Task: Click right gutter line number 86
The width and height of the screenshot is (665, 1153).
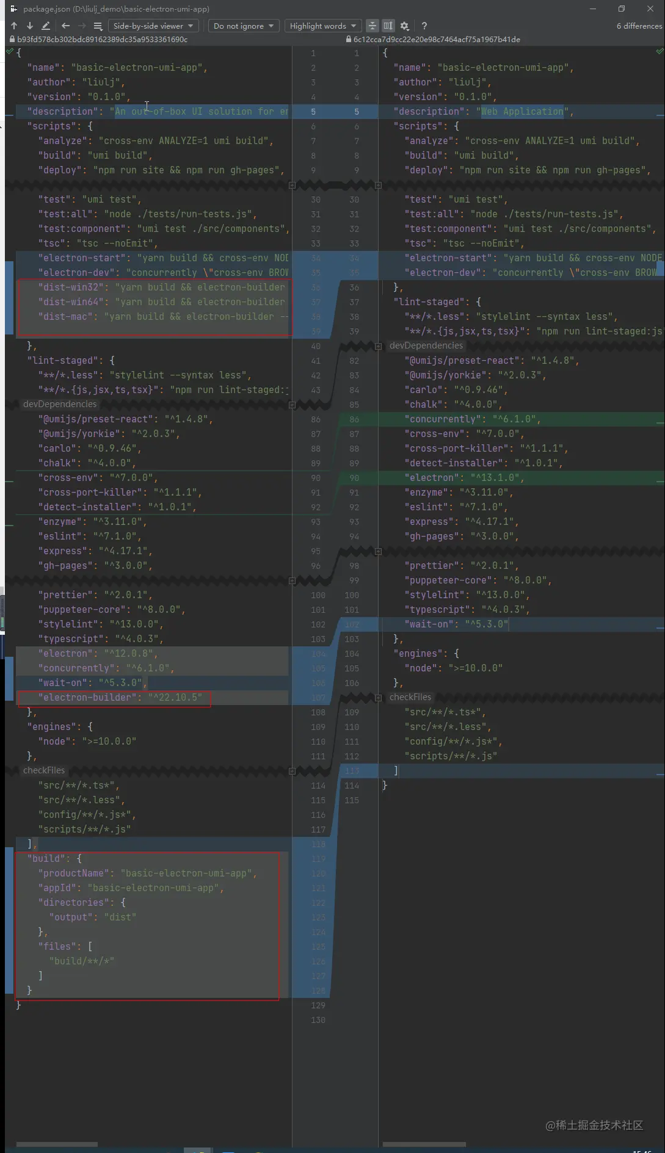Action: [x=354, y=419]
